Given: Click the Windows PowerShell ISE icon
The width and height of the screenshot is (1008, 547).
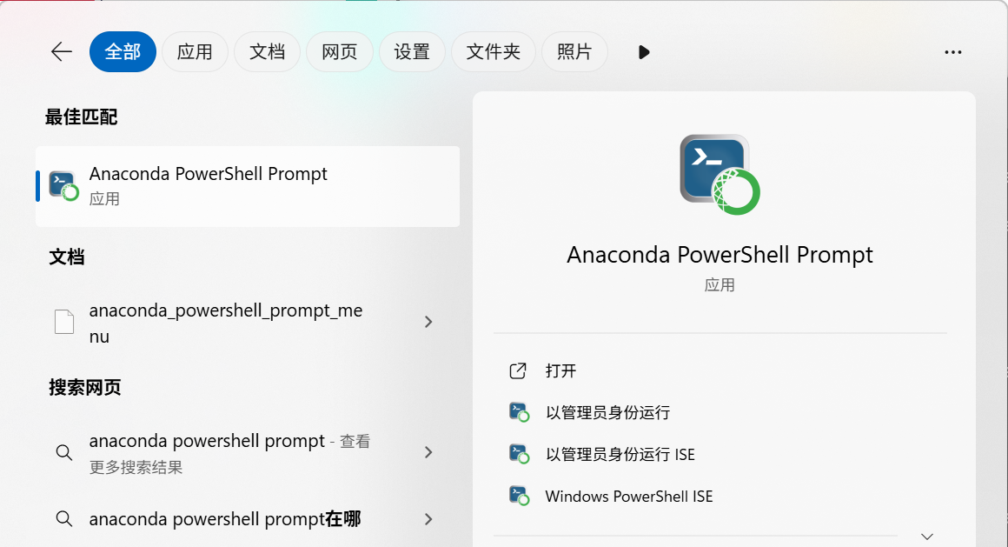Looking at the screenshot, I should click(x=519, y=497).
